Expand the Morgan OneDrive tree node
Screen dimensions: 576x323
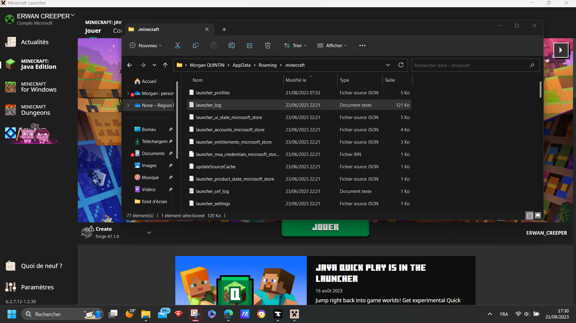pyautogui.click(x=128, y=93)
